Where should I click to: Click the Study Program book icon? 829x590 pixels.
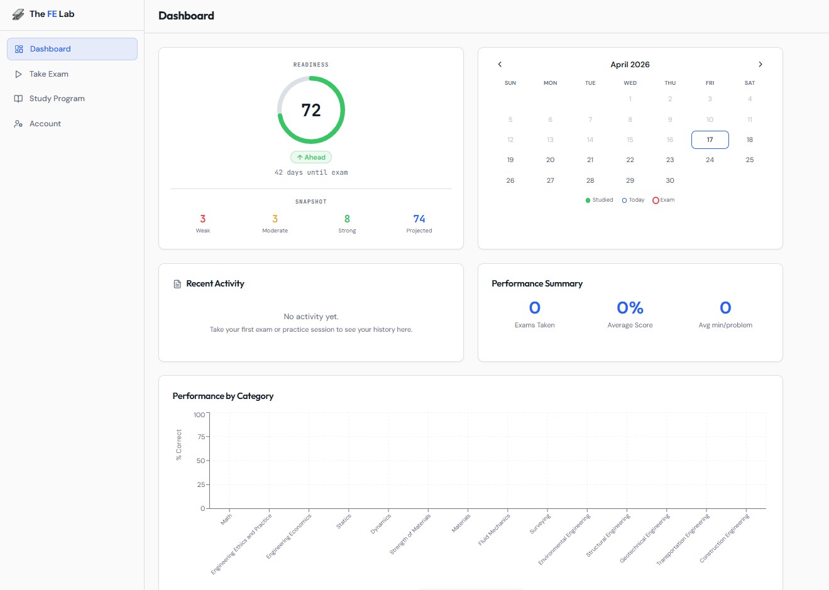18,99
